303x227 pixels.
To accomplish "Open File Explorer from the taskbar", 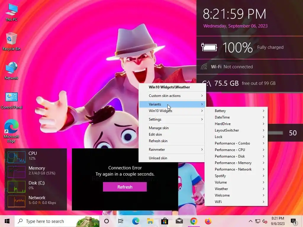I will [x=150, y=221].
